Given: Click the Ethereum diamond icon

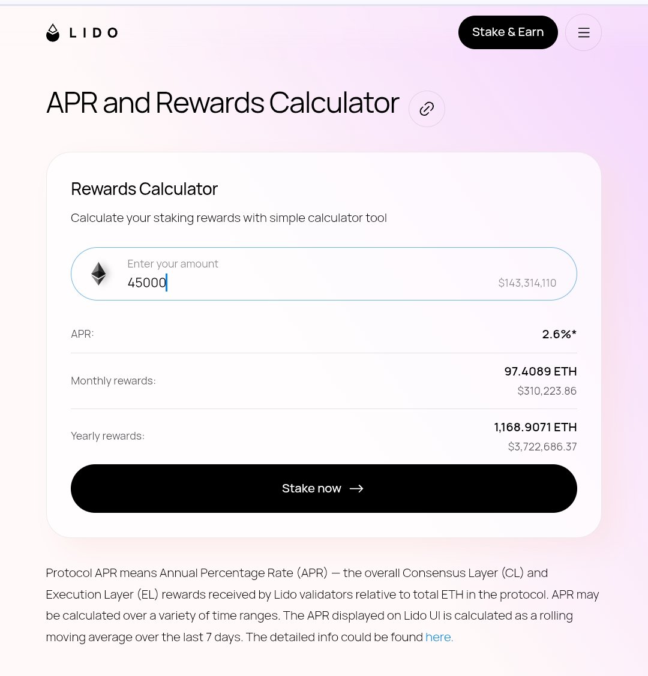Looking at the screenshot, I should 98,274.
